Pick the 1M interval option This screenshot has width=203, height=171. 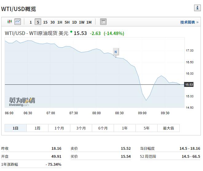coord(89,22)
